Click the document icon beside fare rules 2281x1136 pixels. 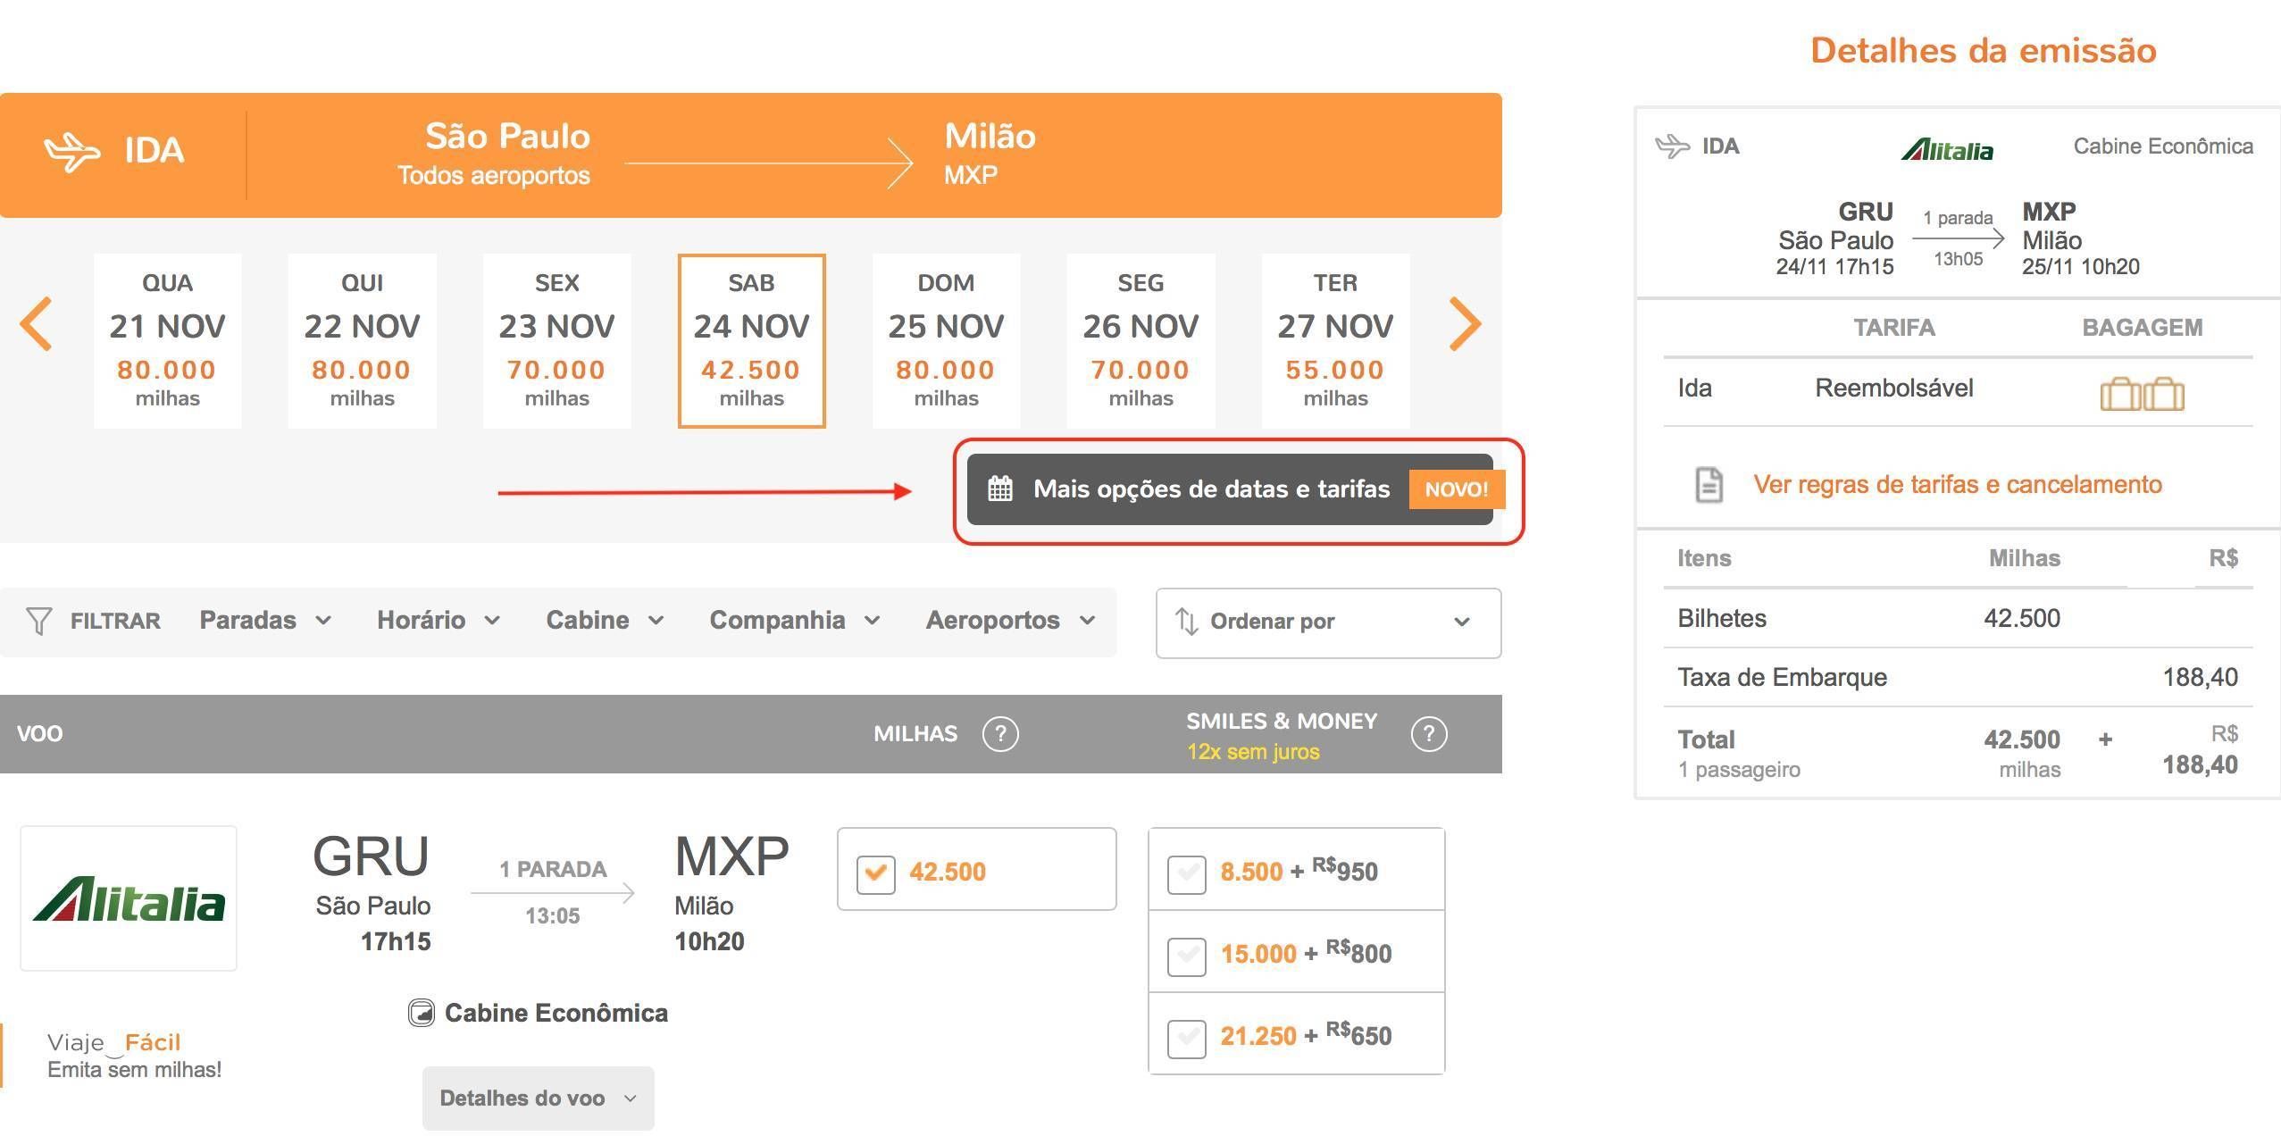(x=1709, y=485)
